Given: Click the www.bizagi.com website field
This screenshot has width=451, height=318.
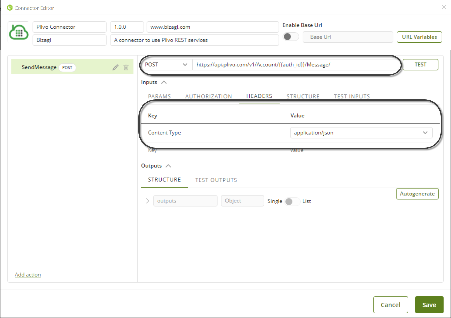Looking at the screenshot, I should pos(213,27).
